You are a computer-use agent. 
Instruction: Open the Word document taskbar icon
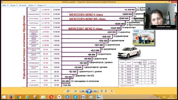[83, 97]
